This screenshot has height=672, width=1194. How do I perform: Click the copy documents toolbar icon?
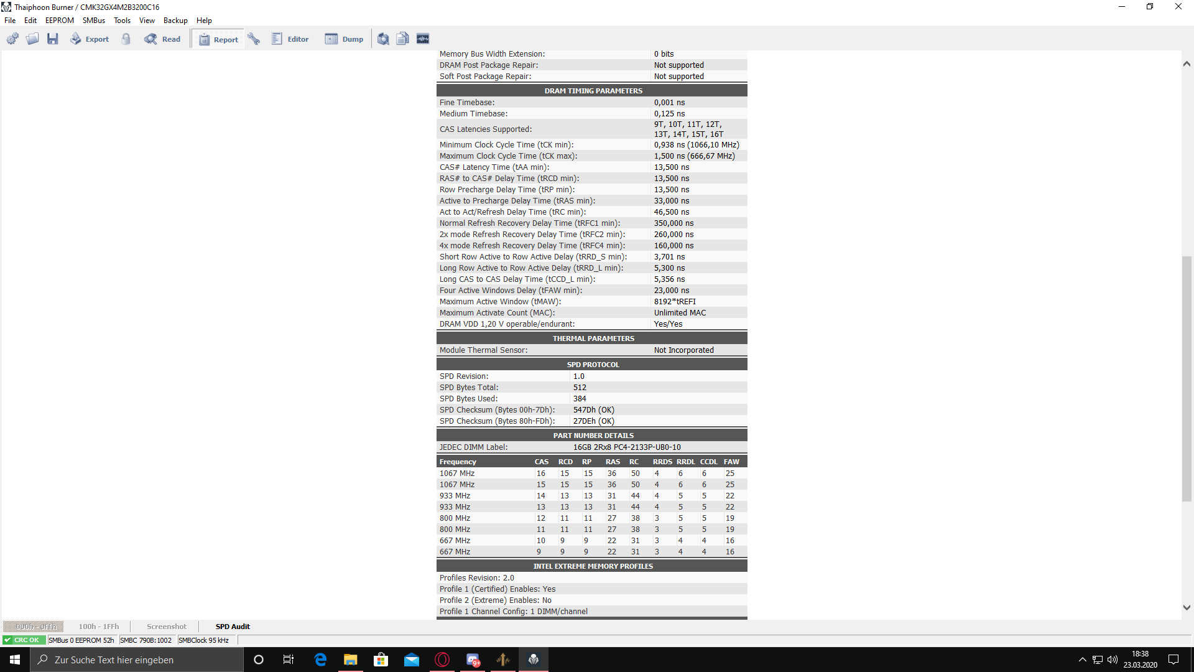click(403, 39)
